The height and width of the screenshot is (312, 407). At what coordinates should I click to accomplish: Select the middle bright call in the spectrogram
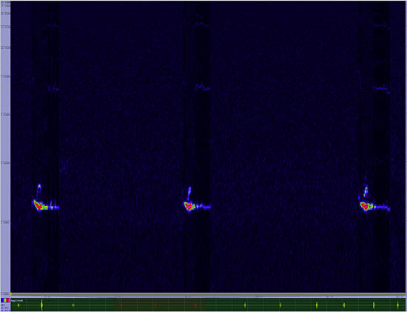(x=189, y=206)
